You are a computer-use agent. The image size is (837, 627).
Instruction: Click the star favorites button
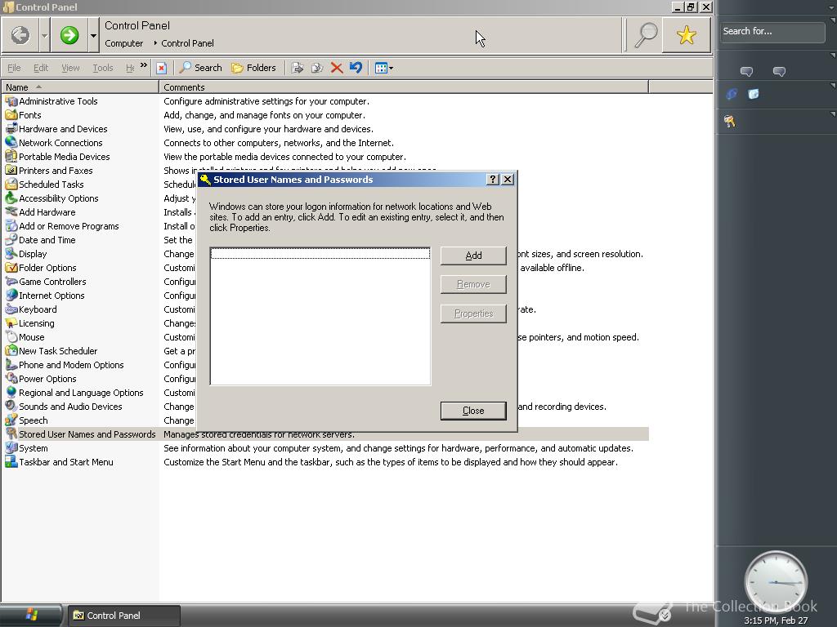tap(687, 35)
